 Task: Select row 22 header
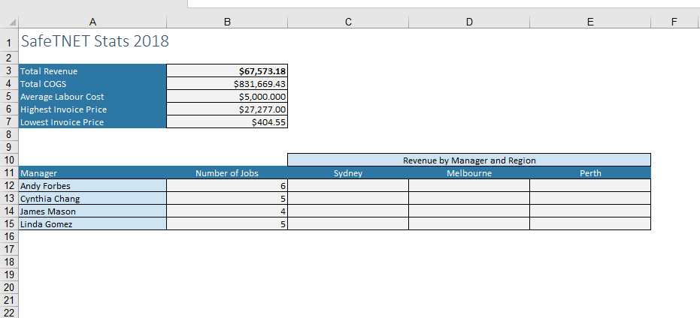pyautogui.click(x=9, y=313)
